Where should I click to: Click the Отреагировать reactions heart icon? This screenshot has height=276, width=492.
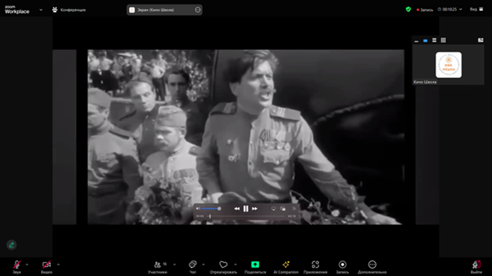tap(223, 264)
